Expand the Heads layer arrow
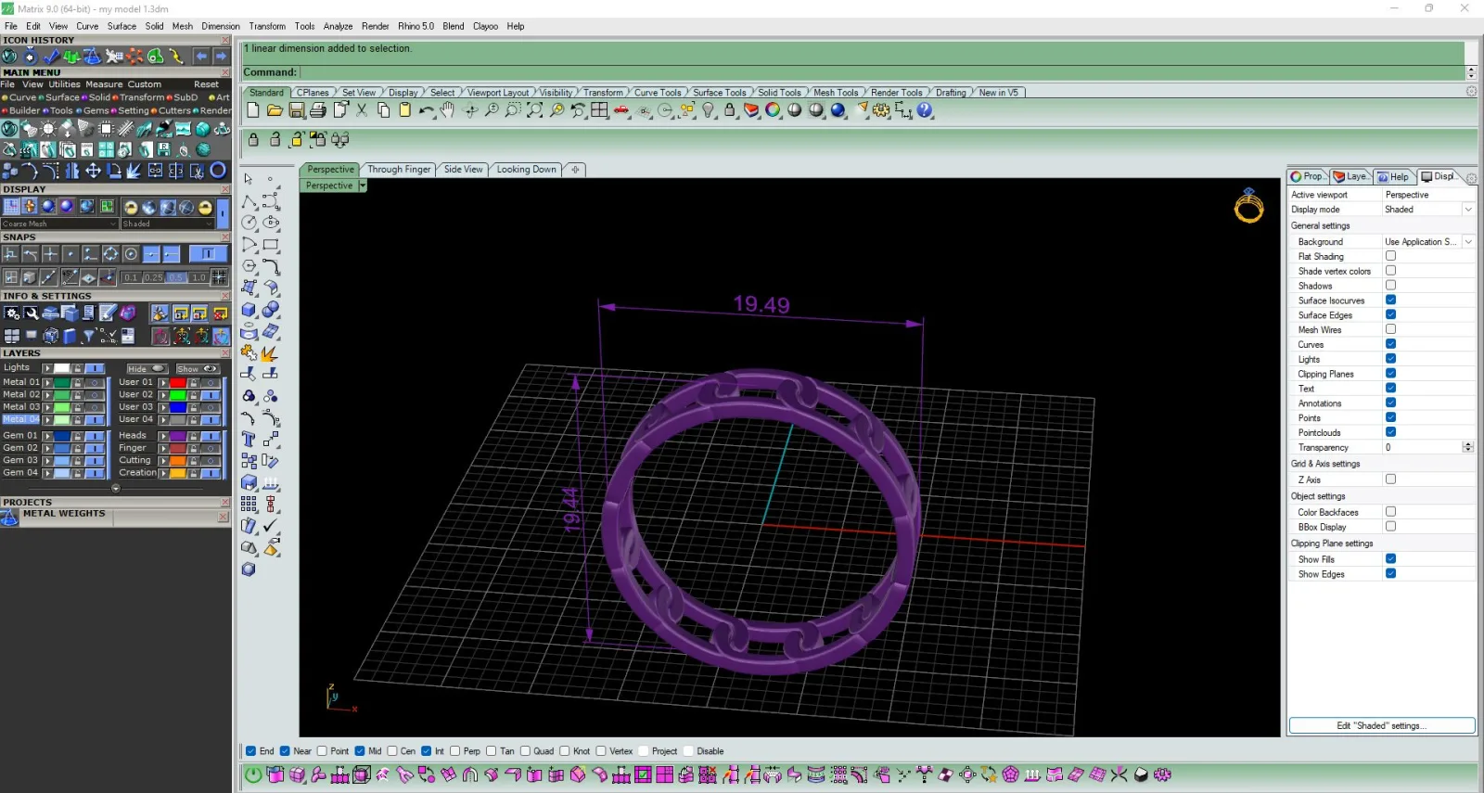This screenshot has width=1484, height=793. [x=163, y=435]
